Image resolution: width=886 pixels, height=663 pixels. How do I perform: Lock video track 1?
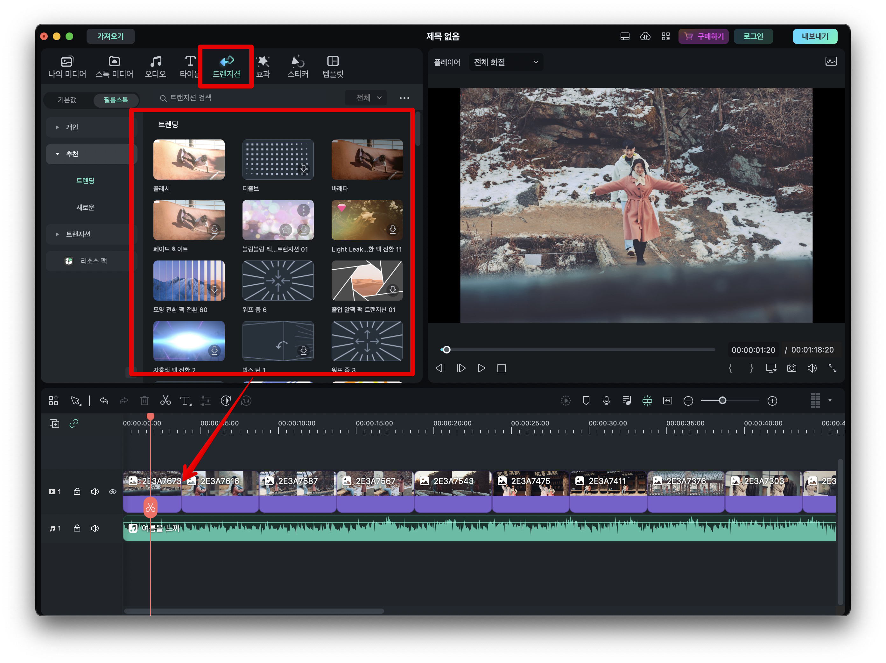tap(77, 491)
